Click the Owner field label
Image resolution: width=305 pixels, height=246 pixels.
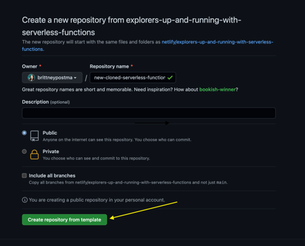(x=30, y=66)
